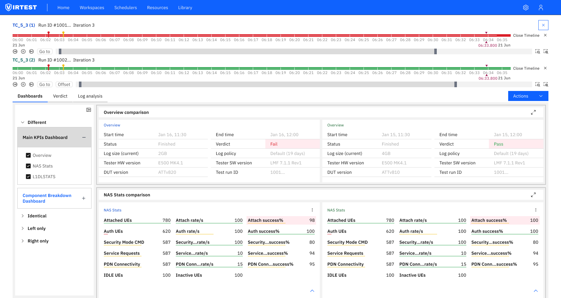
Task: Uncheck the L1DLSTATS checkbox
Action: [28, 177]
